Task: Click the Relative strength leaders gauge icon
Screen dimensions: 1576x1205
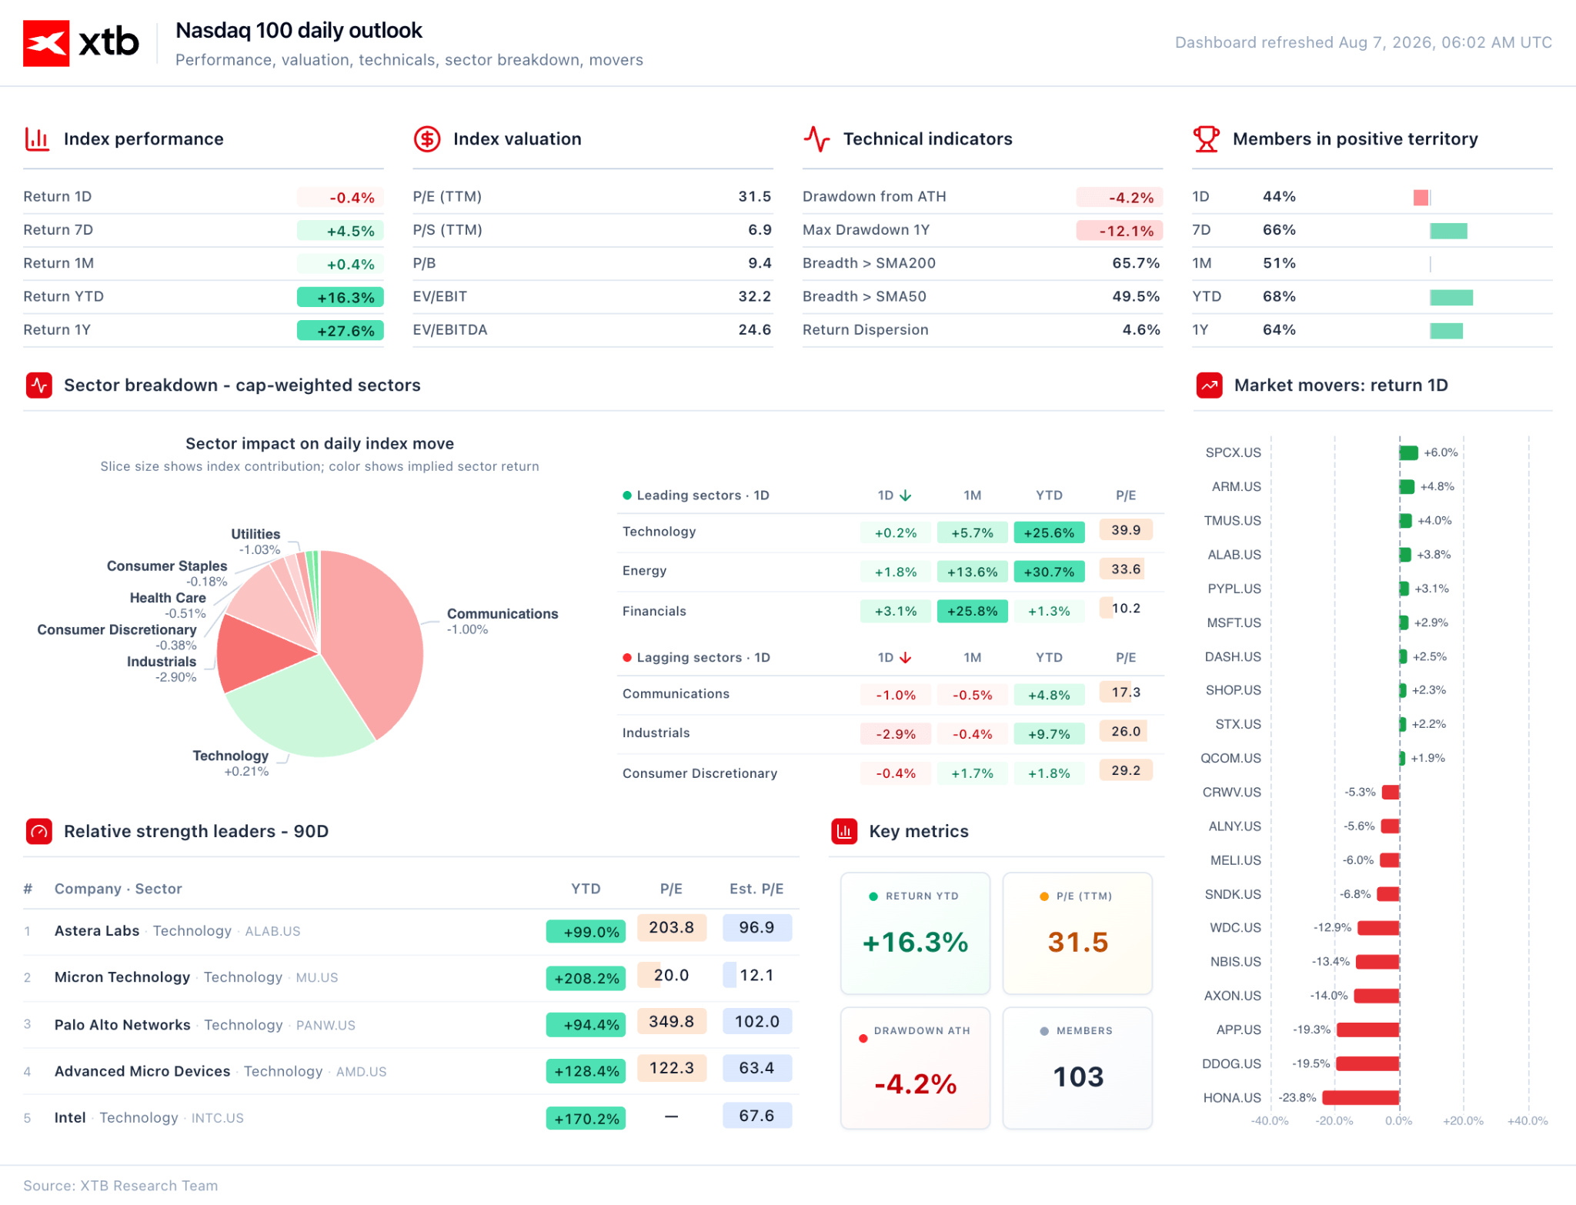Action: (38, 832)
